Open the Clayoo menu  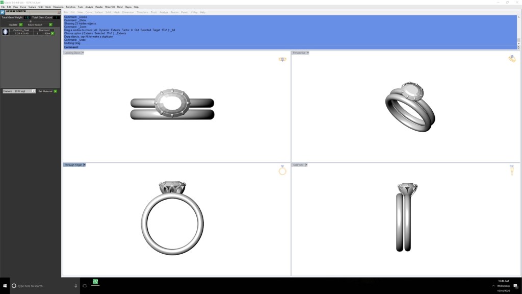click(127, 7)
